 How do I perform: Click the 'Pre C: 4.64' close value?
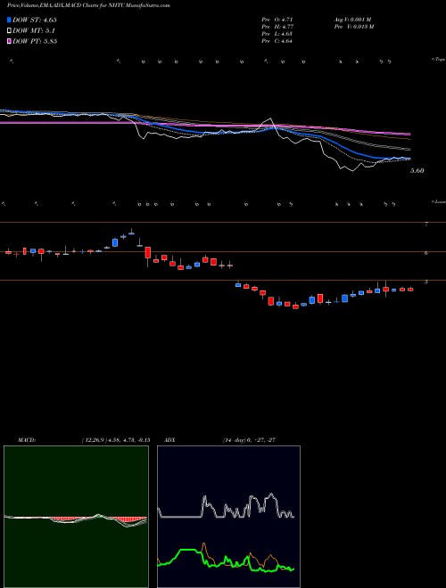point(277,41)
